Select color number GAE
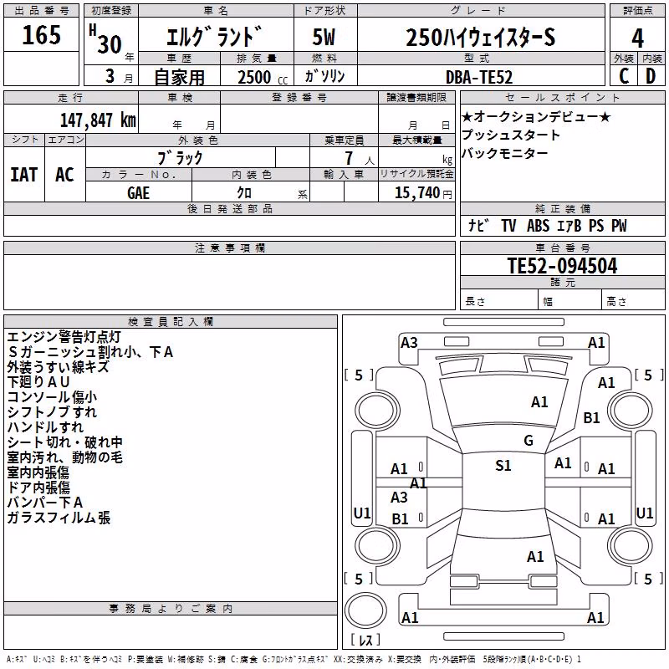The height and width of the screenshot is (669, 669). 138,193
